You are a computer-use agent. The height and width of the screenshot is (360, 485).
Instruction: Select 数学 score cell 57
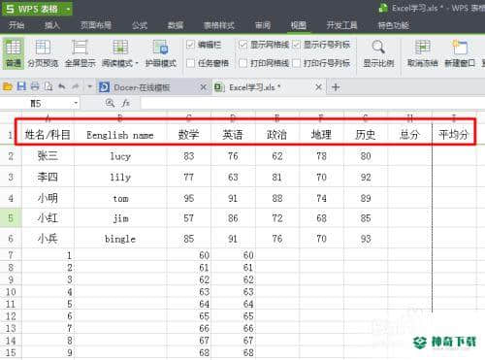point(189,218)
